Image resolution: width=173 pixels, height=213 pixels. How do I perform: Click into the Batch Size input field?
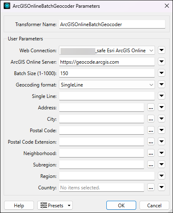tap(107, 73)
